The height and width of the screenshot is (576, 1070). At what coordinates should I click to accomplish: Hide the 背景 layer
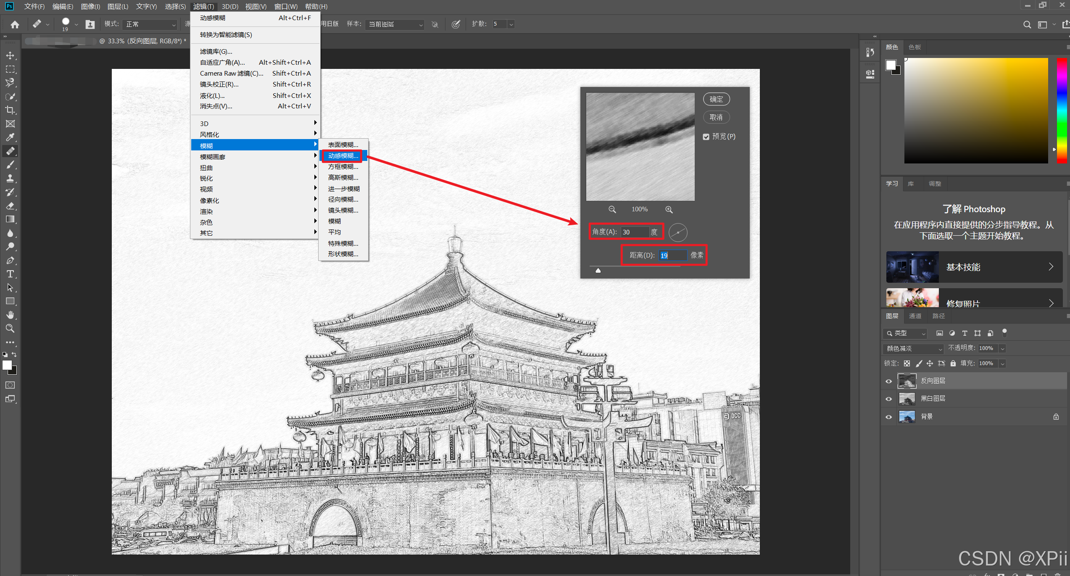[x=888, y=417]
